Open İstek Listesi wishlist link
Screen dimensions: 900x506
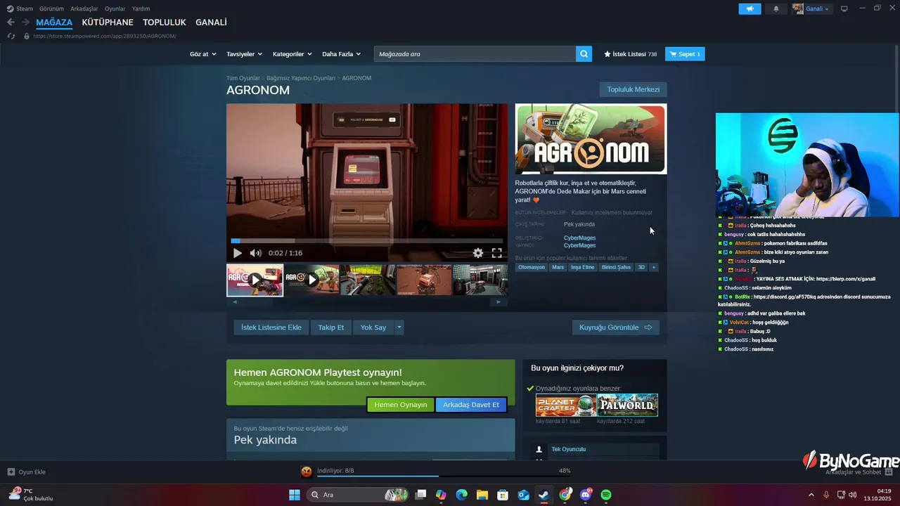pos(630,54)
